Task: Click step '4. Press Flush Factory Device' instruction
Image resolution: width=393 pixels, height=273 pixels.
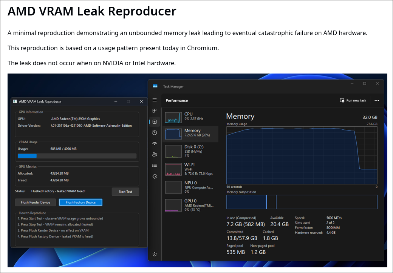Action: coord(55,236)
